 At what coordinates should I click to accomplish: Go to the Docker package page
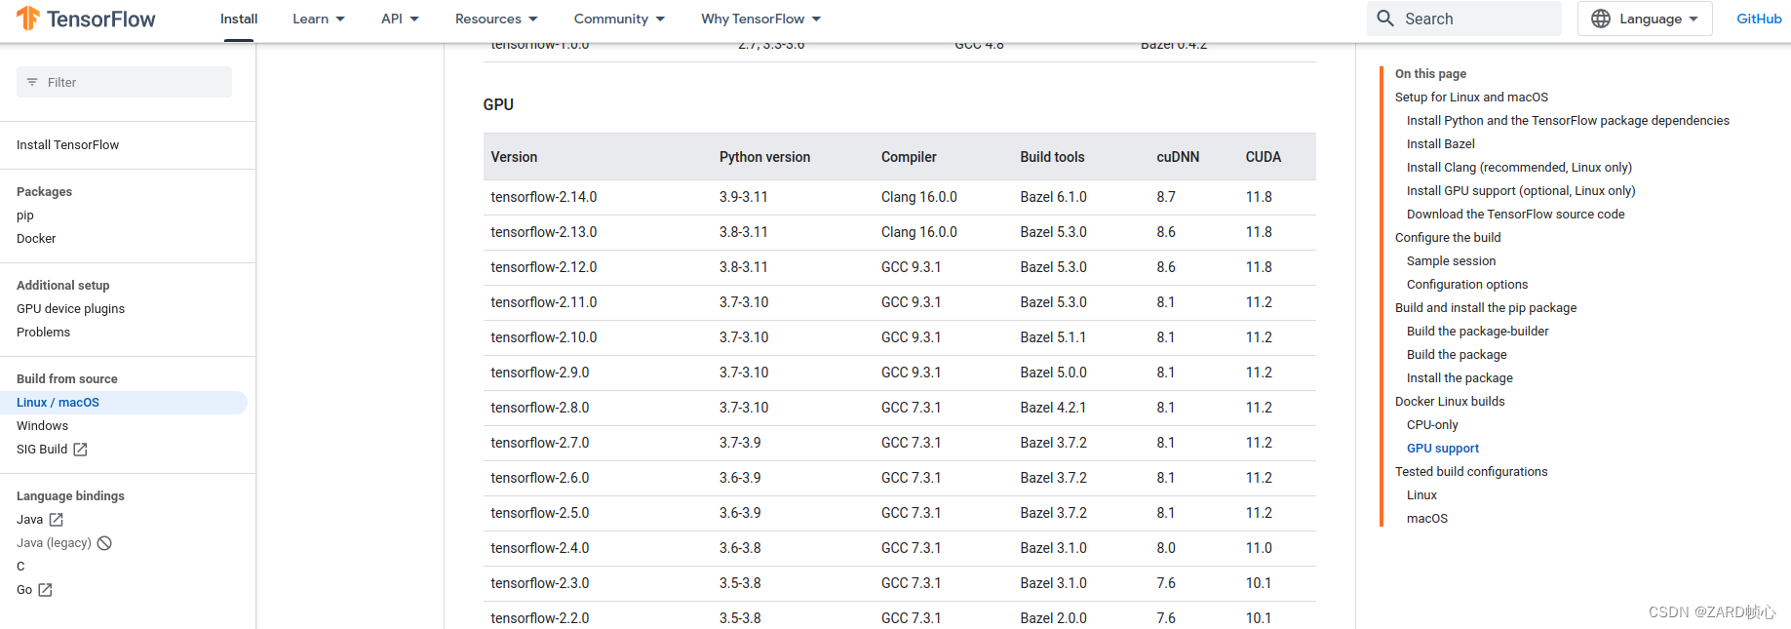36,239
